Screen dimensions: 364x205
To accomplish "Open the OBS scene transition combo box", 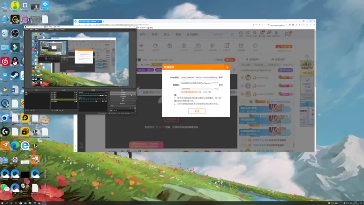I will pyautogui.click(x=122, y=106).
